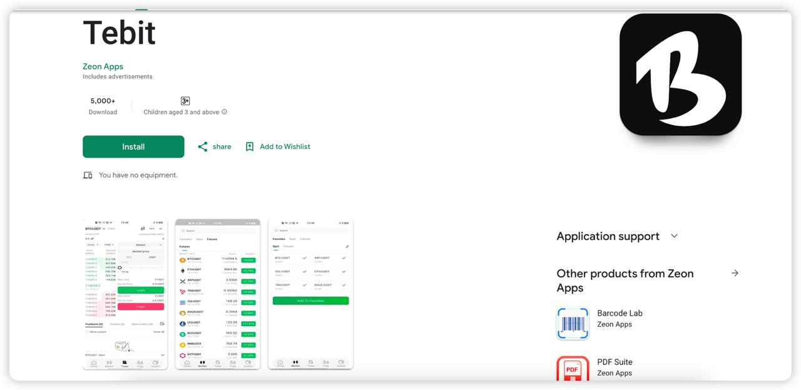This screenshot has height=390, width=801.
Task: Open third screenshot showing Add To Favorites
Action: 310,294
